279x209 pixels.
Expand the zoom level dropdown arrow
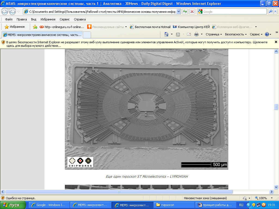(x=272, y=198)
